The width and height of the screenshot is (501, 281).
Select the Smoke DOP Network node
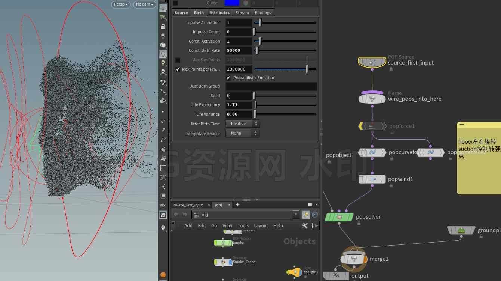click(x=223, y=243)
